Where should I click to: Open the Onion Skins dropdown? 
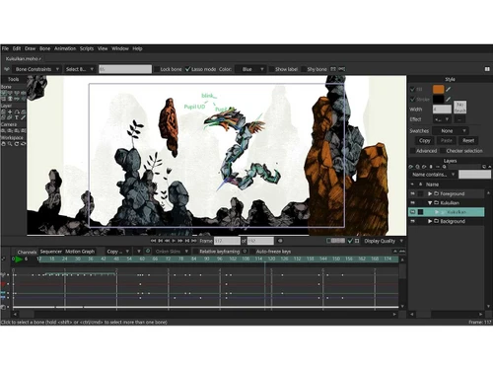(171, 252)
